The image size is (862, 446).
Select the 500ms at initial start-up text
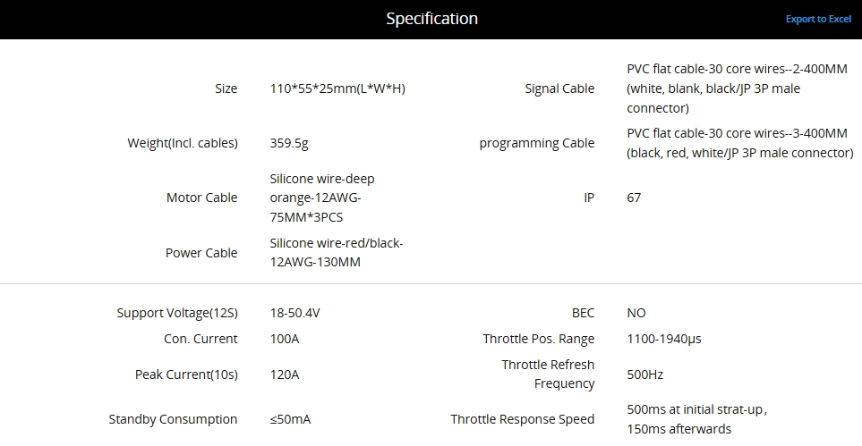click(x=696, y=409)
